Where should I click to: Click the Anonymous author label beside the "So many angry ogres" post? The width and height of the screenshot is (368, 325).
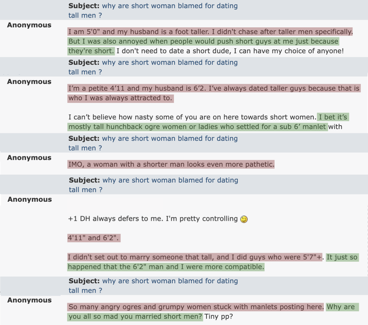pos(30,300)
